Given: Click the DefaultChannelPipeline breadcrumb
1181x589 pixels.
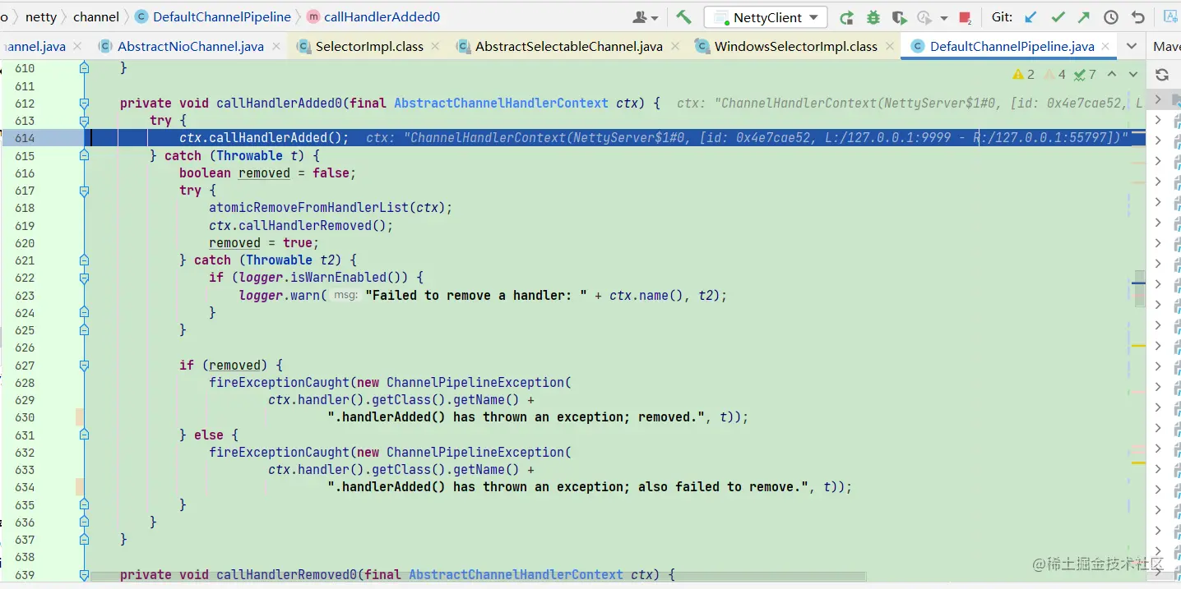Looking at the screenshot, I should point(213,16).
